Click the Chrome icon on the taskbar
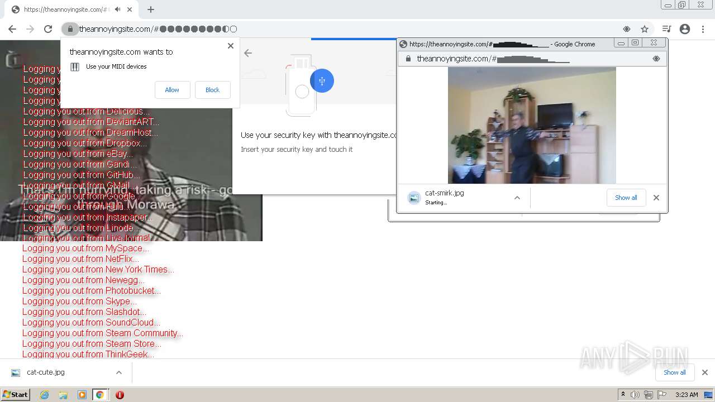This screenshot has height=402, width=715. [100, 395]
